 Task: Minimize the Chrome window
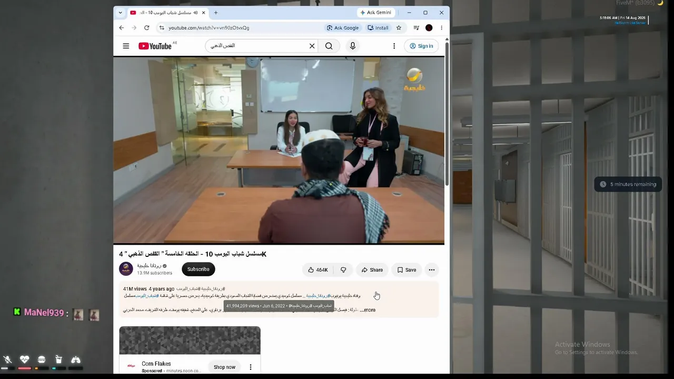[x=409, y=13]
